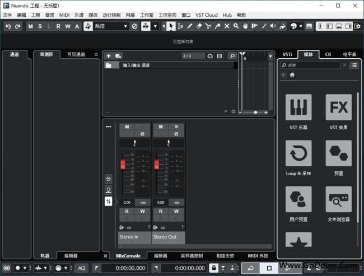Viewport: 364px width, 276px height.
Task: Close the lower zone X button
Action: 105,256
